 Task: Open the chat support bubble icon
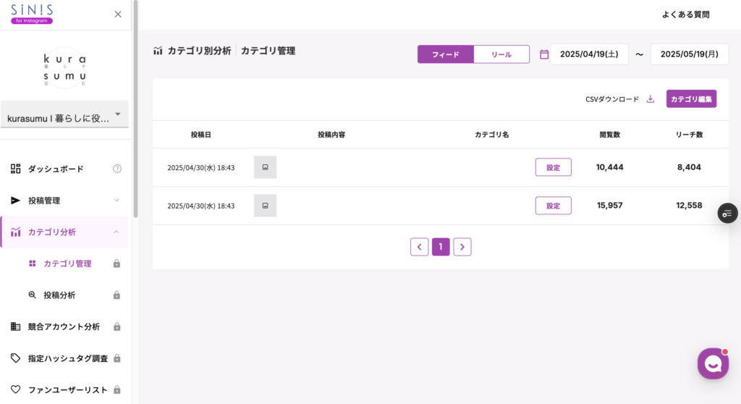(713, 363)
